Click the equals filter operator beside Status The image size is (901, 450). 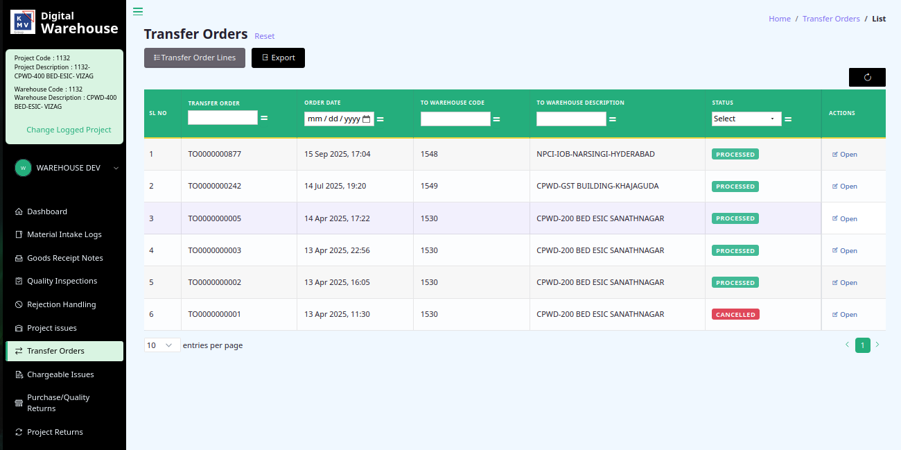point(788,119)
